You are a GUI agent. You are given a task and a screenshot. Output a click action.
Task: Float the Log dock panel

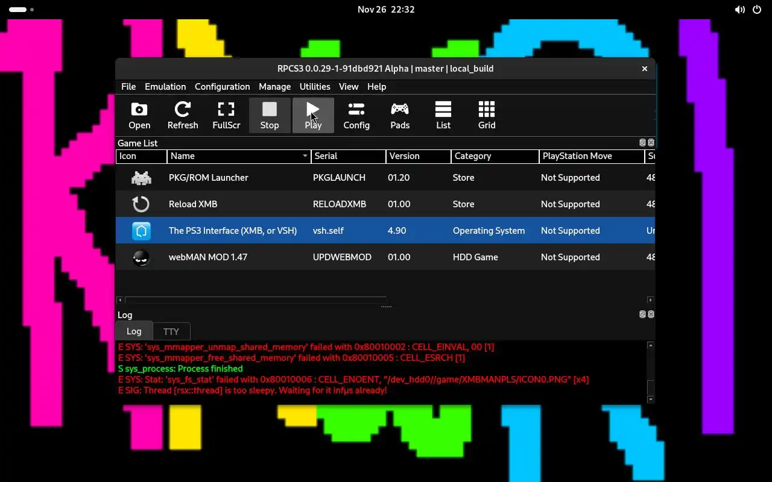(x=642, y=315)
